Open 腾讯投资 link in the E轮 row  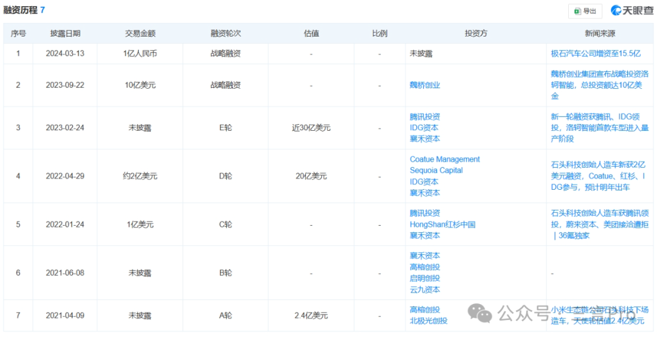[425, 117]
